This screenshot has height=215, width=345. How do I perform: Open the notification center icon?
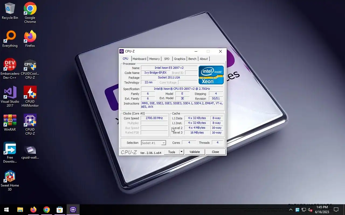(x=336, y=210)
